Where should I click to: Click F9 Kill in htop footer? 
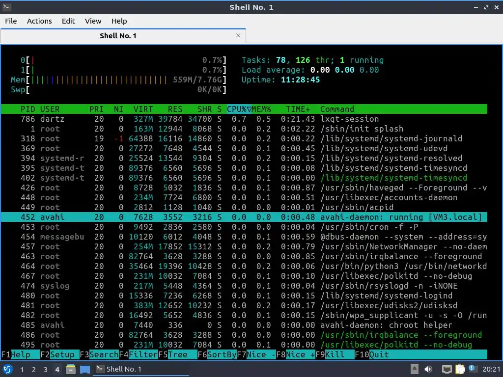[335, 354]
